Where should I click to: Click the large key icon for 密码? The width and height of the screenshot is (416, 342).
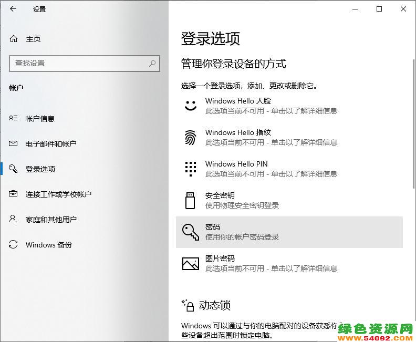[191, 232]
